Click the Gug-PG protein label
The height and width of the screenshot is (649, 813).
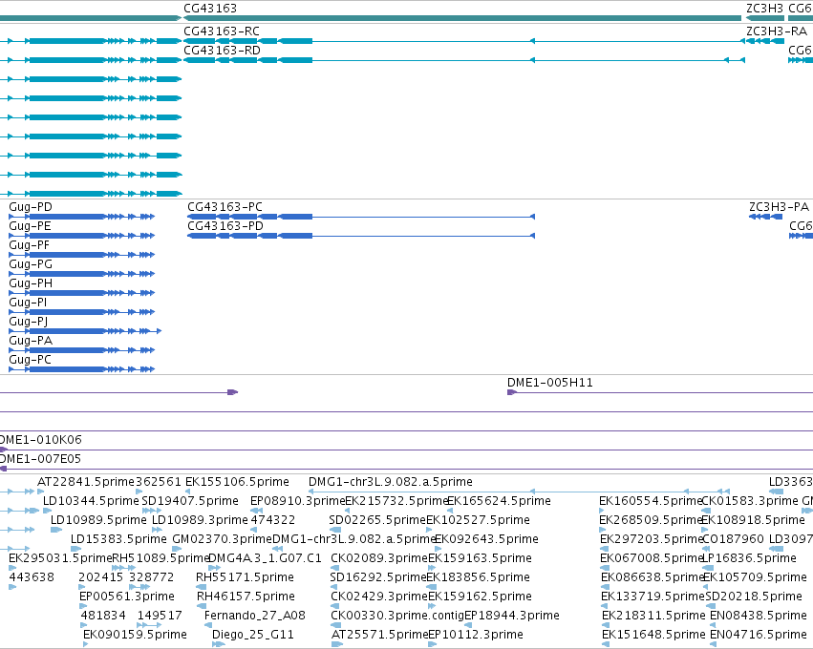point(31,264)
